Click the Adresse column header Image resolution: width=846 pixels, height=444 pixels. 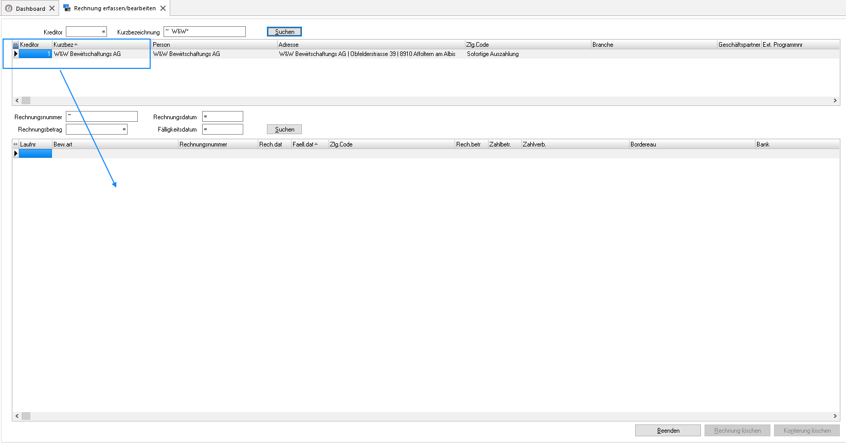pyautogui.click(x=371, y=45)
